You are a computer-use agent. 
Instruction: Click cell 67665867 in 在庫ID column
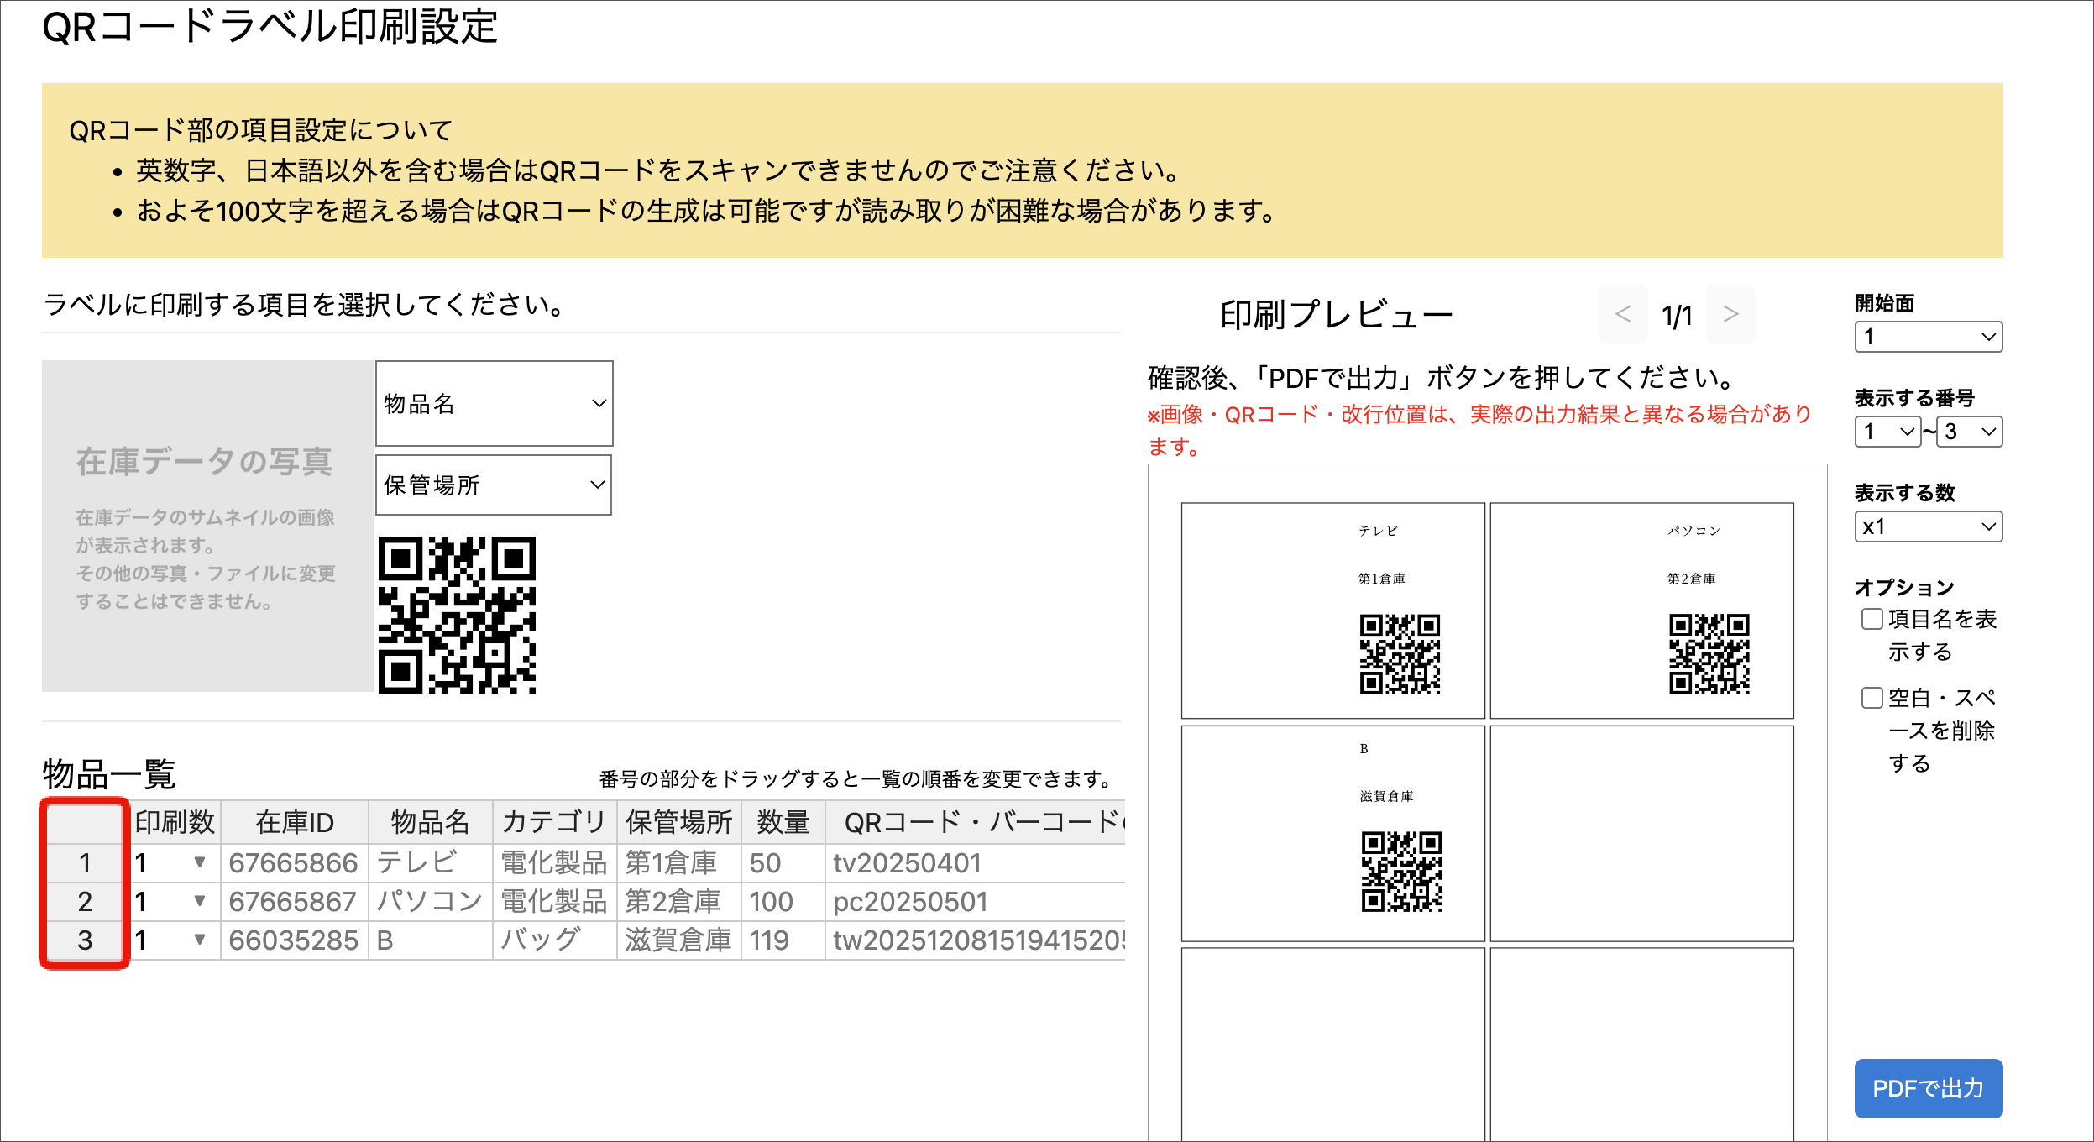(294, 901)
